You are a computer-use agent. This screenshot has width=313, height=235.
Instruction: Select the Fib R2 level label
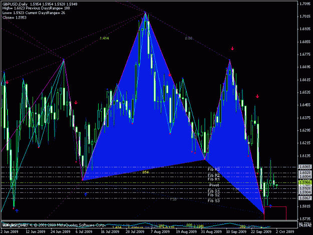point(213,175)
